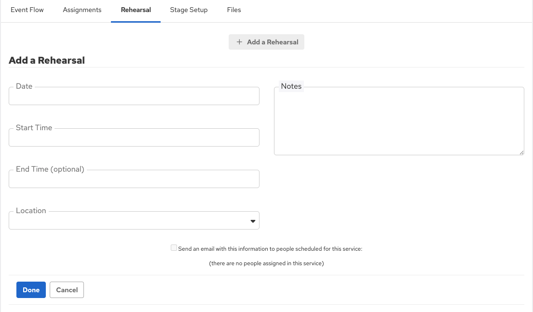The width and height of the screenshot is (533, 312).
Task: Click the Location dropdown caret arrow
Action: pyautogui.click(x=253, y=221)
